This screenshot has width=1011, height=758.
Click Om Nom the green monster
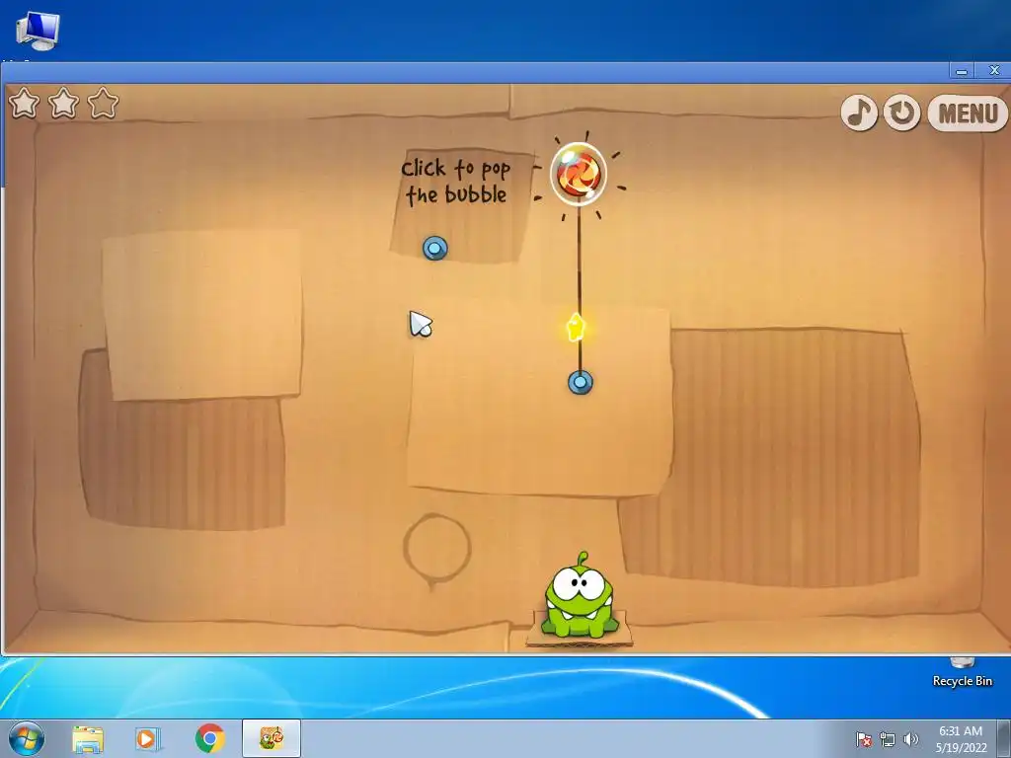click(579, 597)
